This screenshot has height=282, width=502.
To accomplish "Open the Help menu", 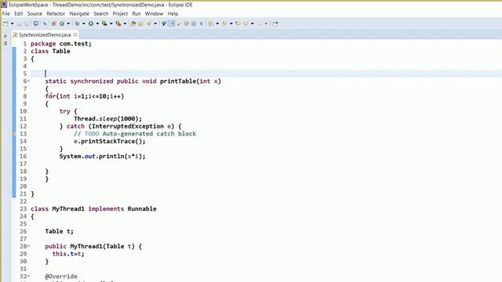I will [x=173, y=14].
